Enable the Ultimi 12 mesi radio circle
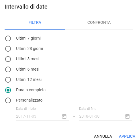137x140 pixels. pyautogui.click(x=8, y=80)
